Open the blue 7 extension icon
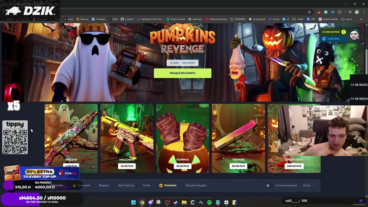Image resolution: width=368 pixels, height=207 pixels. click(333, 12)
